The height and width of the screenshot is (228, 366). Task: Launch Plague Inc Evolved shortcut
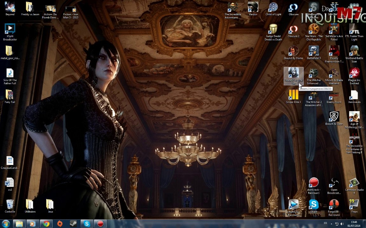(354, 76)
